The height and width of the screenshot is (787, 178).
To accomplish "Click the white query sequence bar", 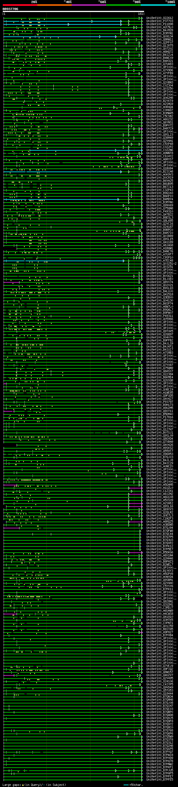I will coord(73,11).
